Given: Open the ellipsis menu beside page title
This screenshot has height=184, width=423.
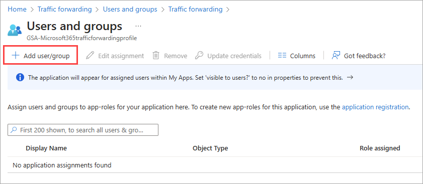Looking at the screenshot, I should click(x=138, y=26).
